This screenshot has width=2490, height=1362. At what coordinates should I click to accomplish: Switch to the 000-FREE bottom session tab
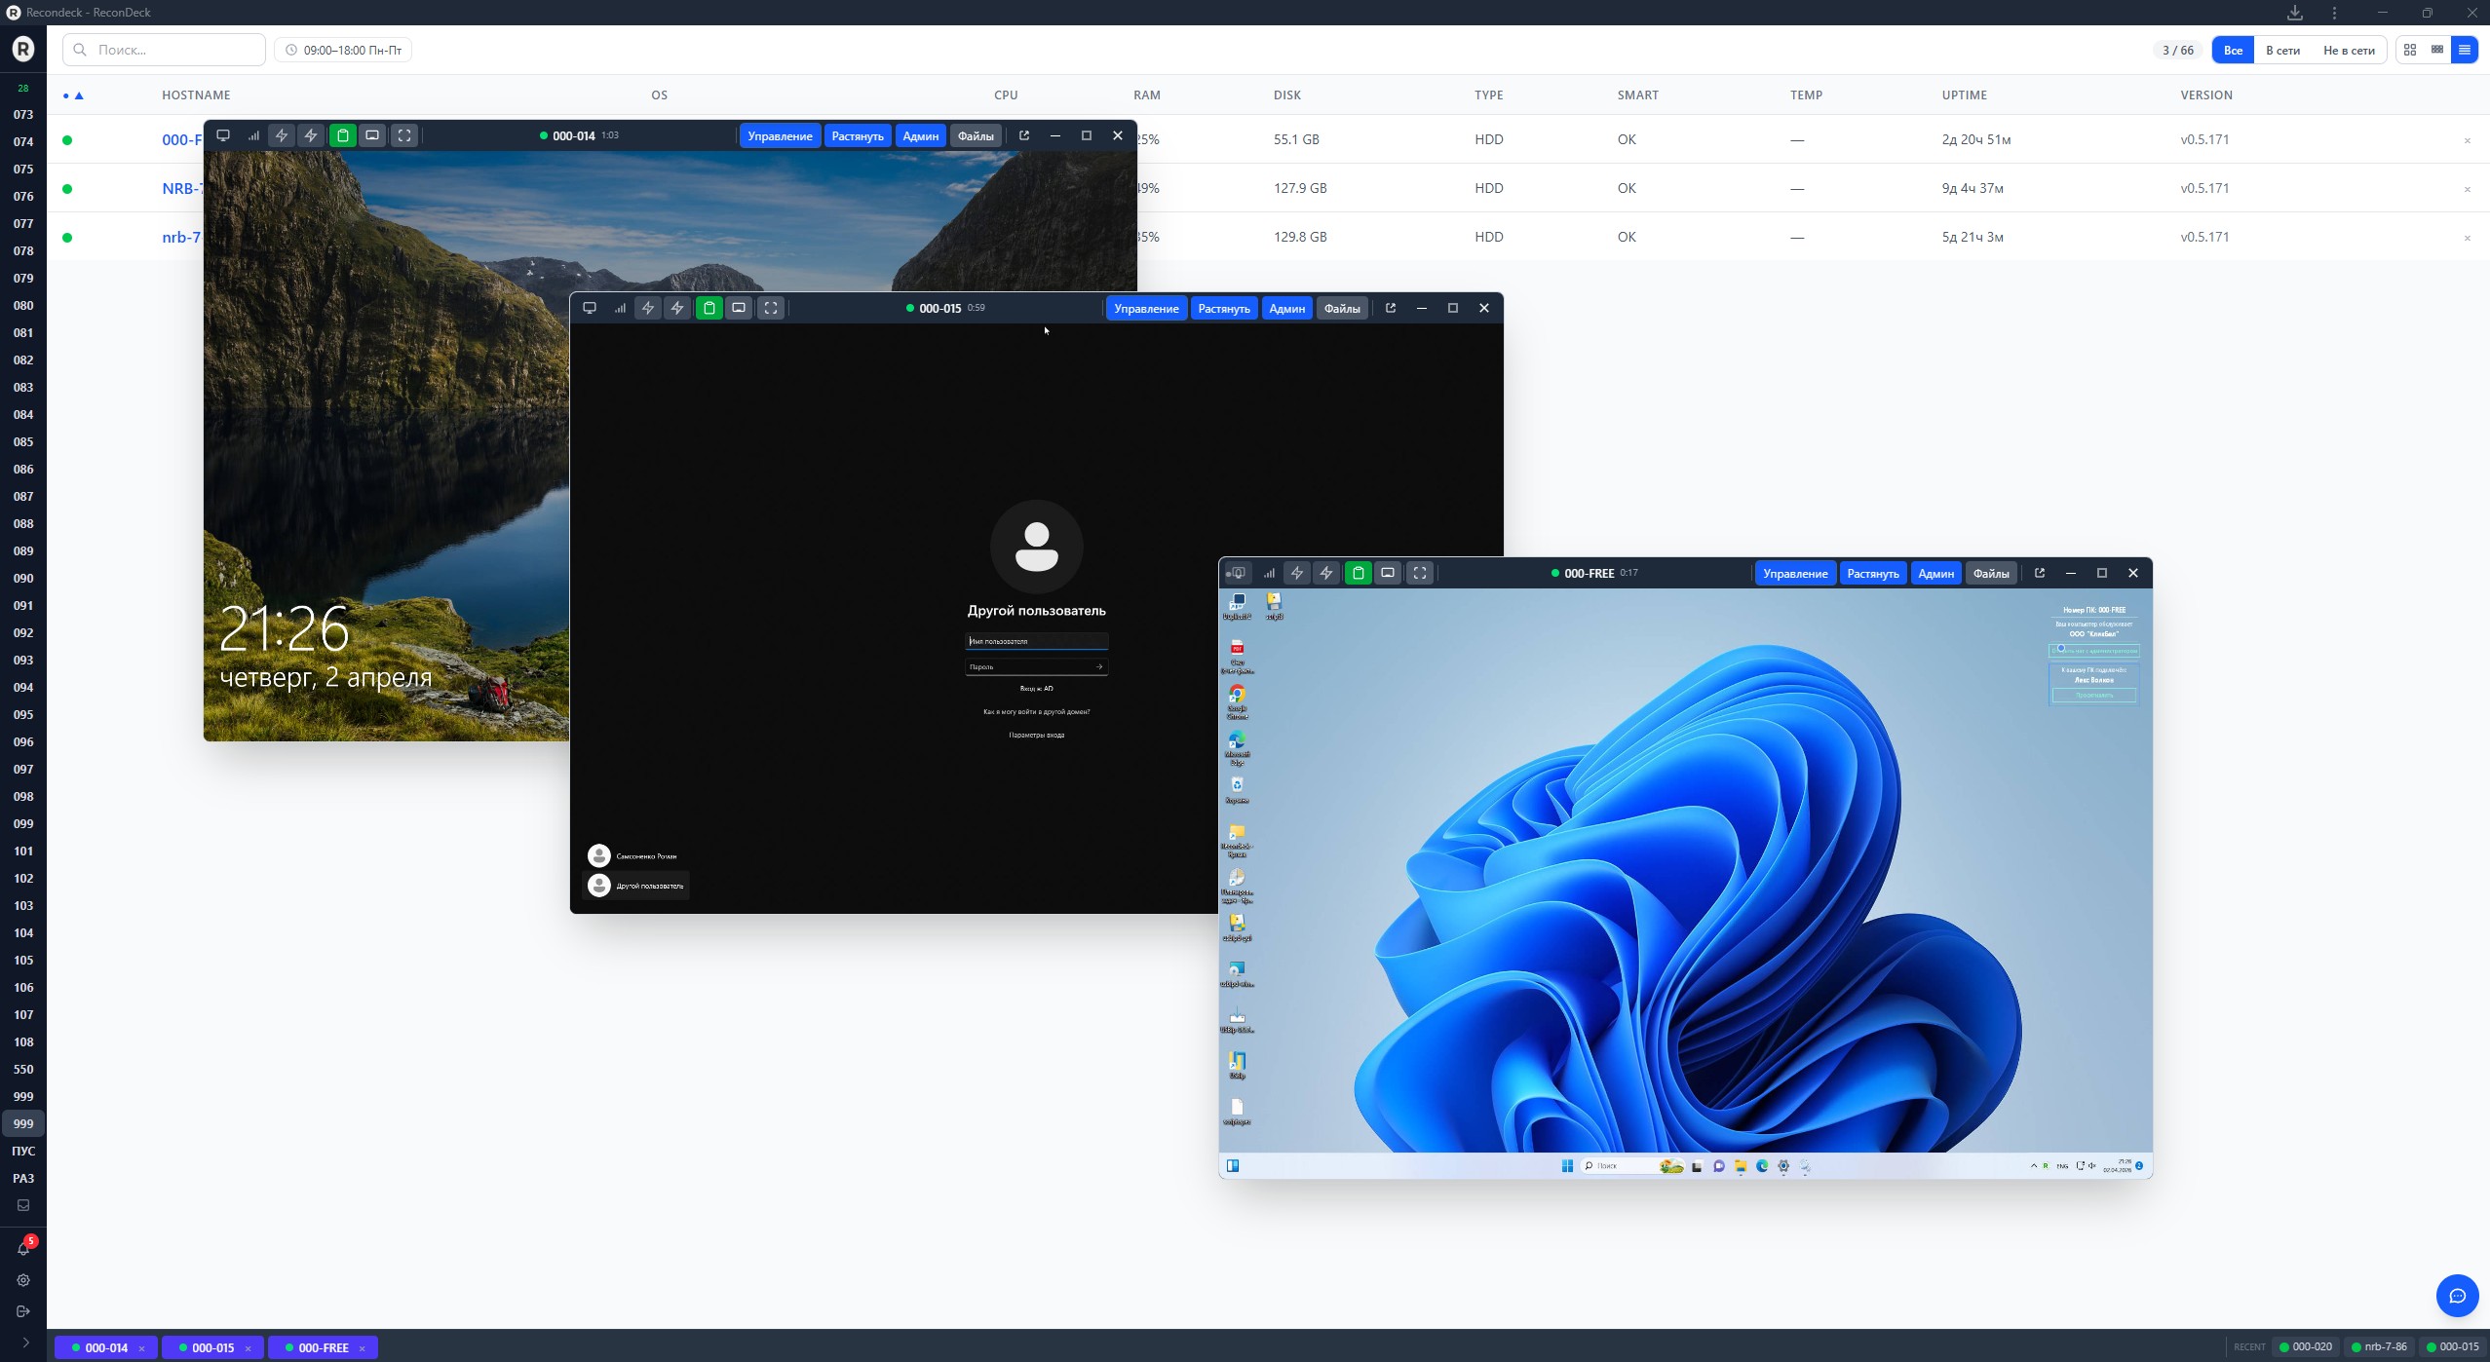coord(323,1347)
